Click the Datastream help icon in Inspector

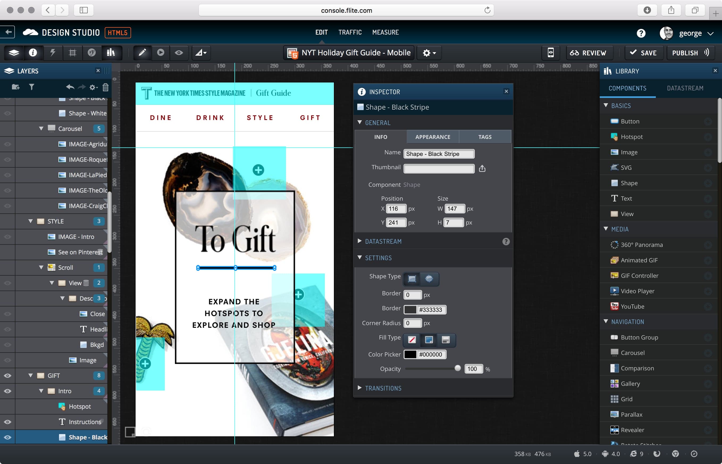[506, 242]
